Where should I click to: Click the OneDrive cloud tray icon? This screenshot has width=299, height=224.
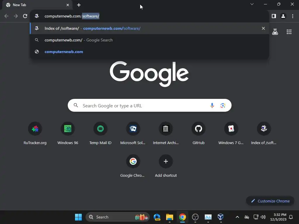point(247,217)
